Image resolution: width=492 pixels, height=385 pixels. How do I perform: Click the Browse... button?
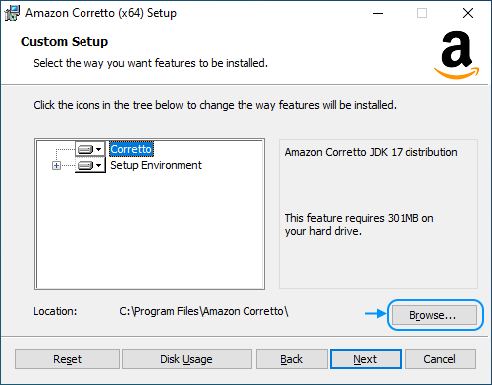434,315
